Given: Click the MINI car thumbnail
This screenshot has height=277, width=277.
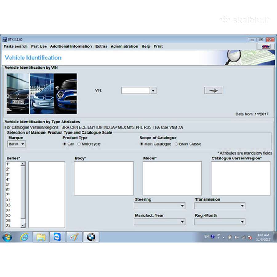Looking at the screenshot, I should point(66,94).
